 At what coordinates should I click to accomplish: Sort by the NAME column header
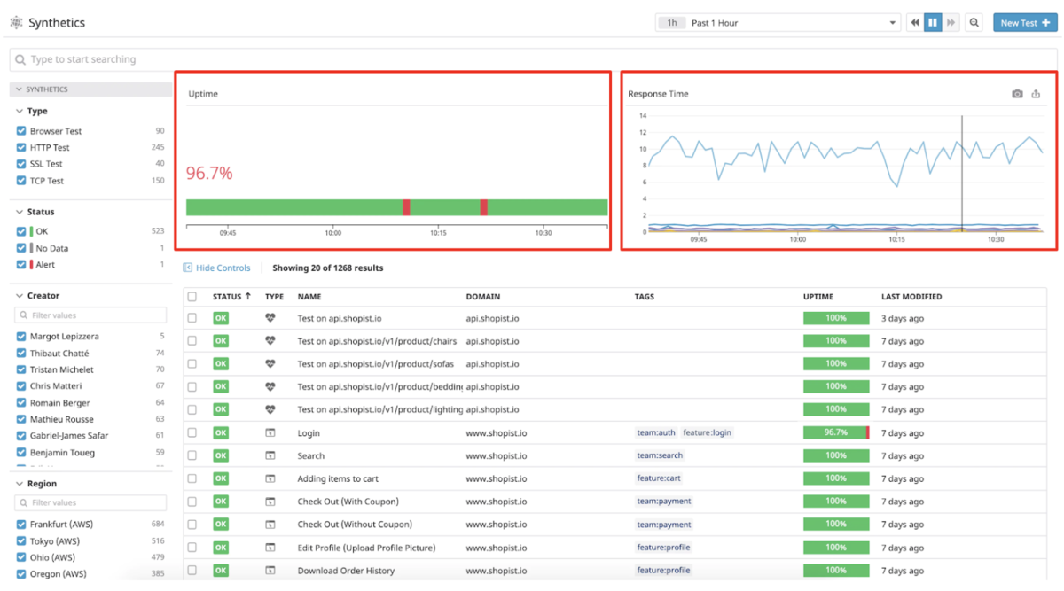coord(309,297)
